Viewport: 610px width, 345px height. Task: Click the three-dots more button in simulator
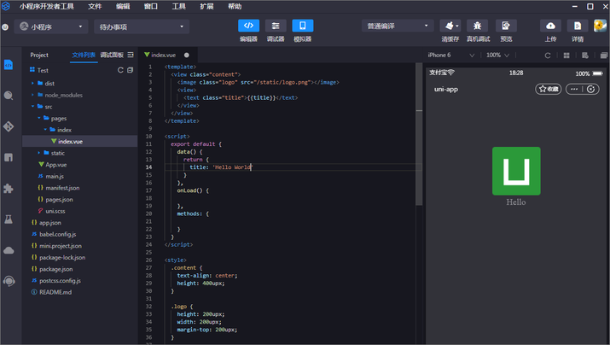574,89
